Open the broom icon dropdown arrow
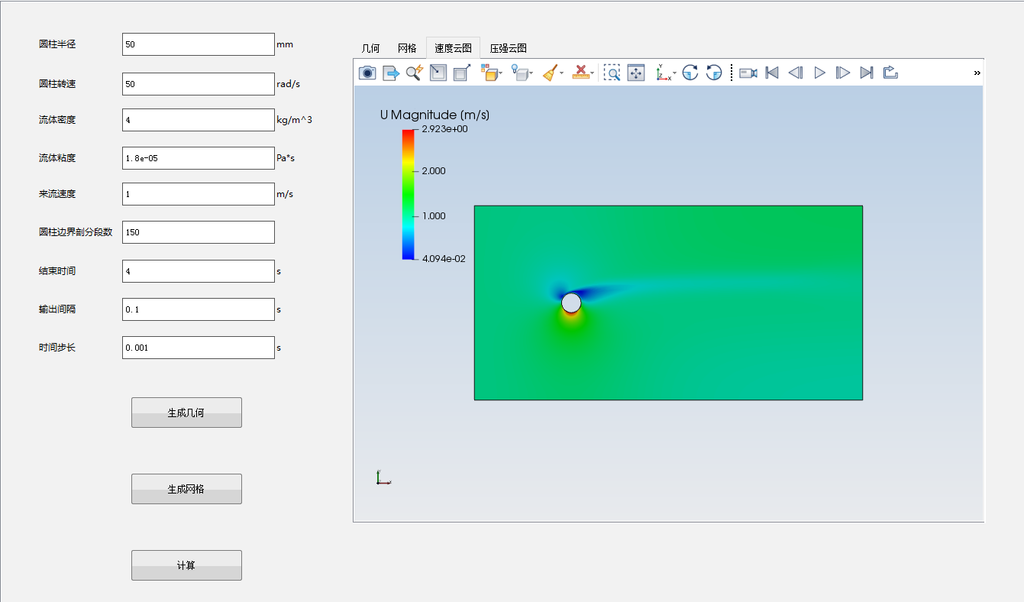This screenshot has width=1024, height=602. coord(562,73)
